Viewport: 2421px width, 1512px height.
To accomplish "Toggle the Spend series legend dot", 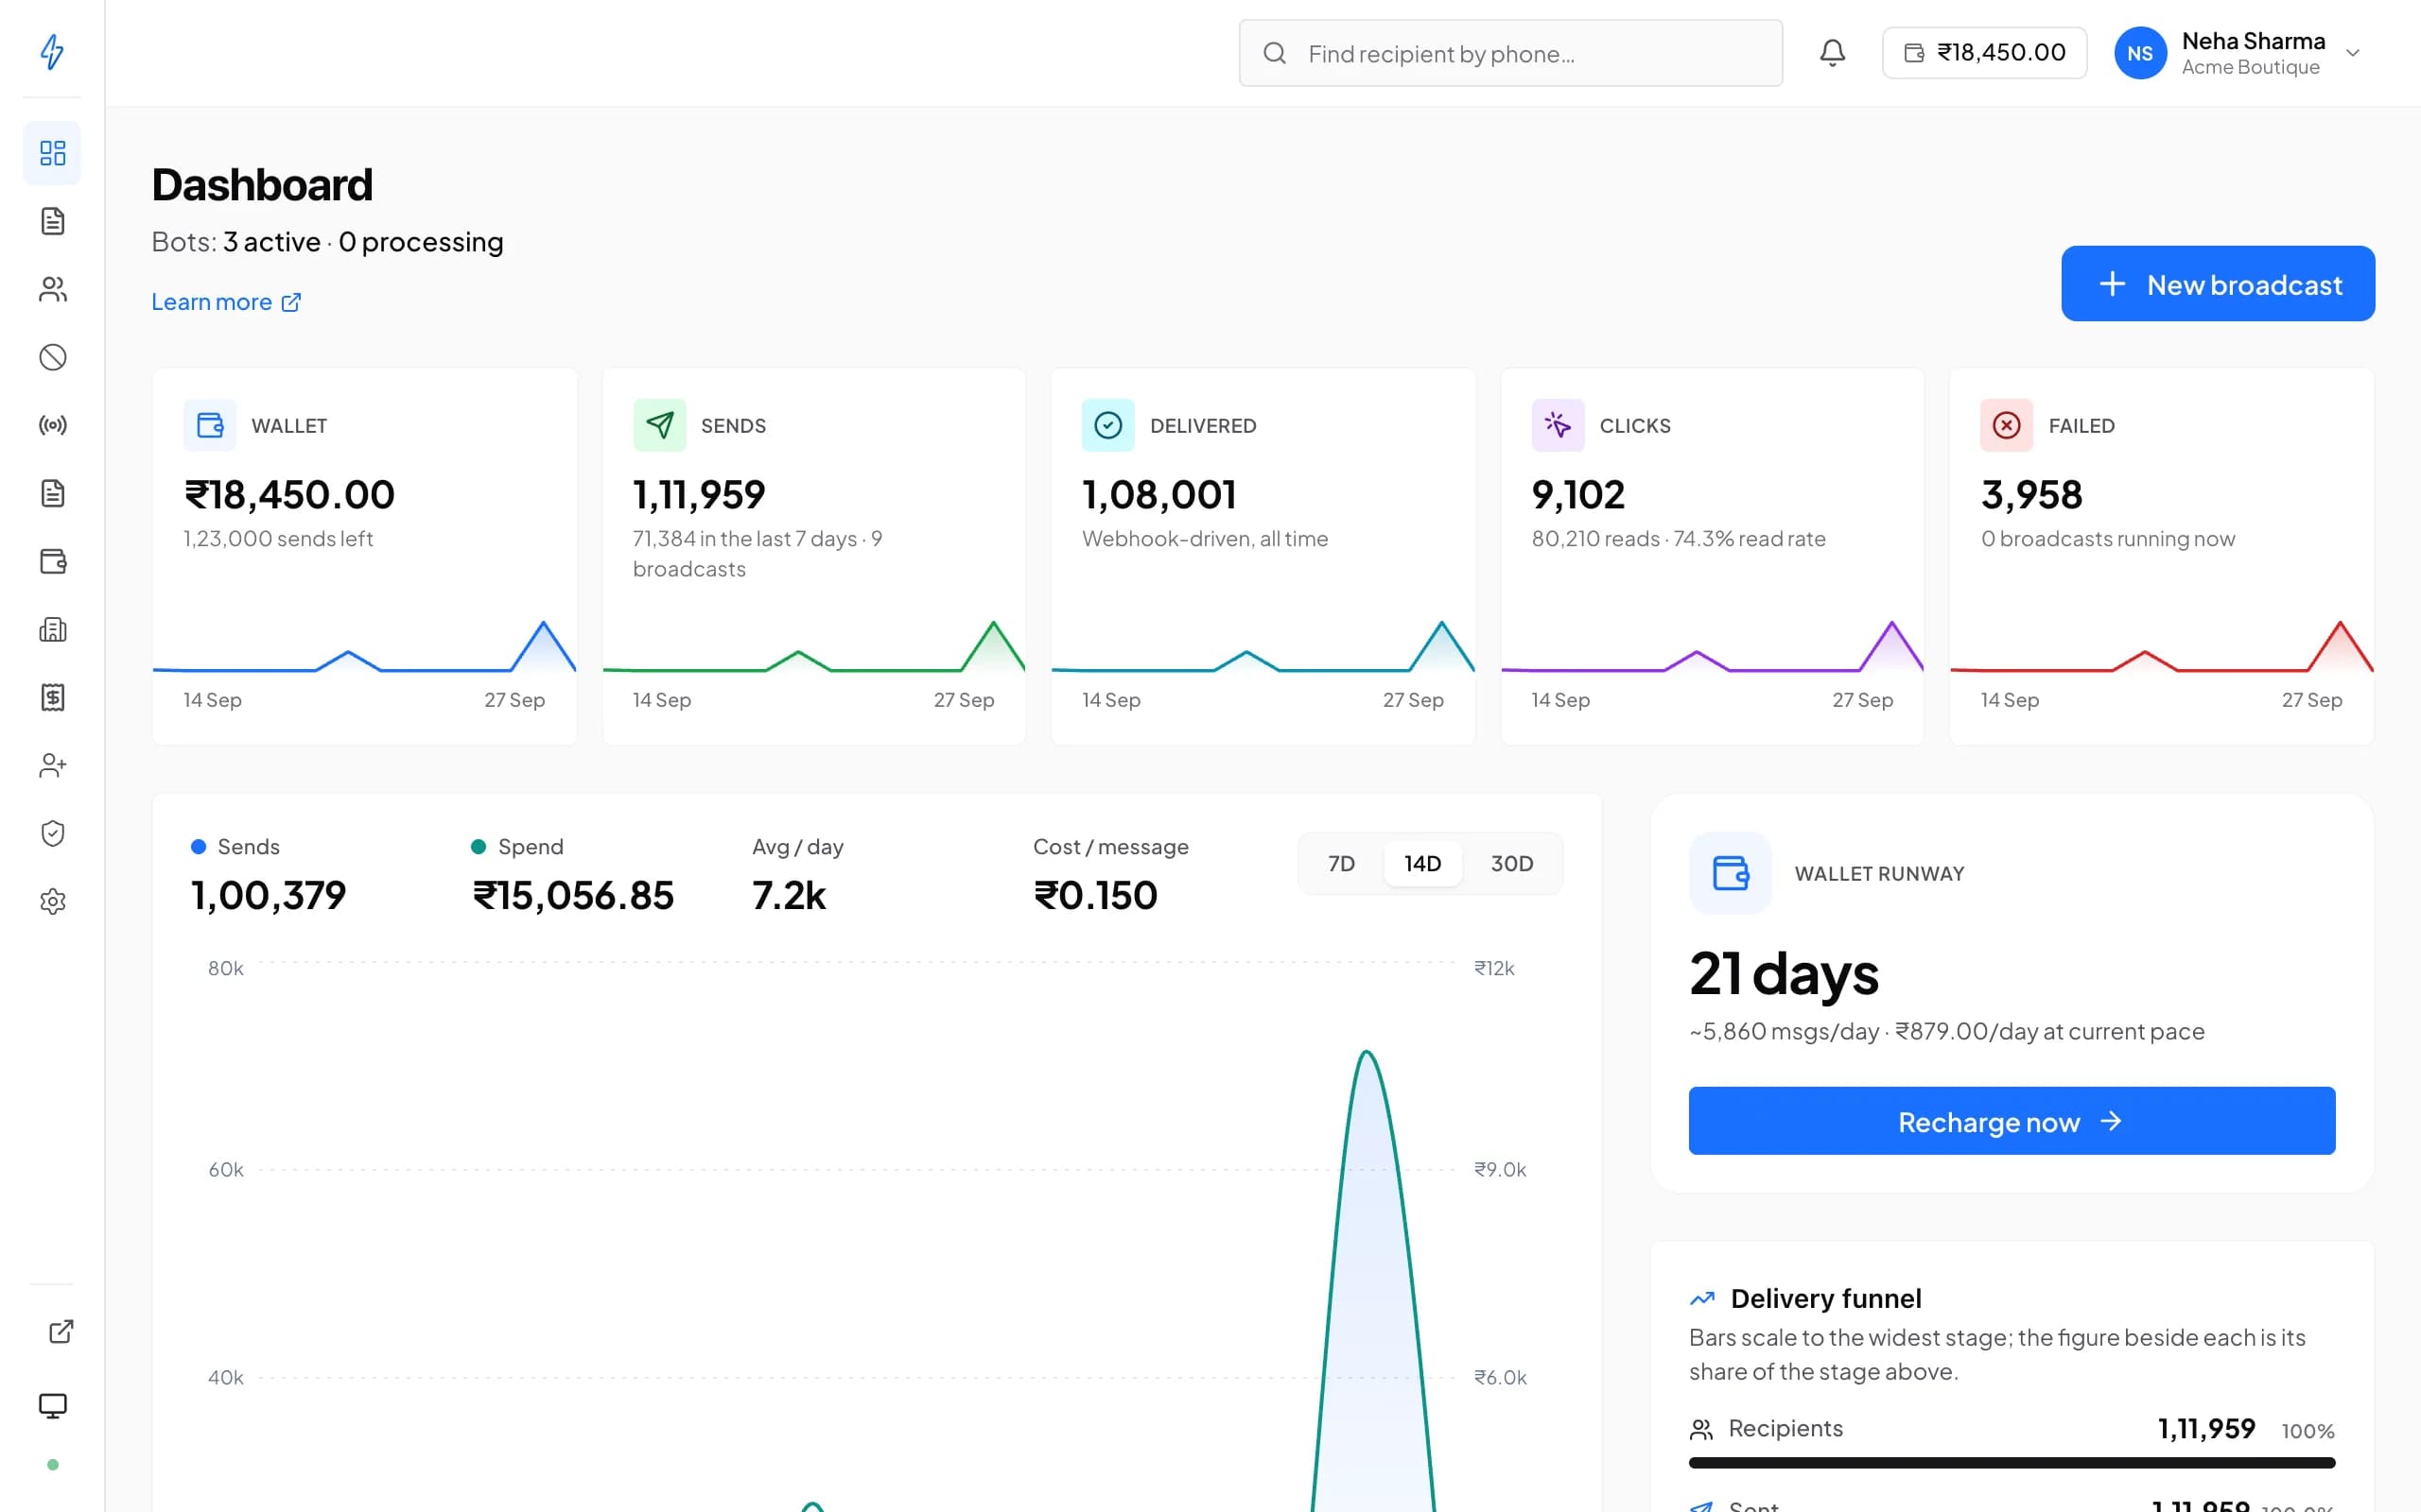I will pyautogui.click(x=479, y=847).
